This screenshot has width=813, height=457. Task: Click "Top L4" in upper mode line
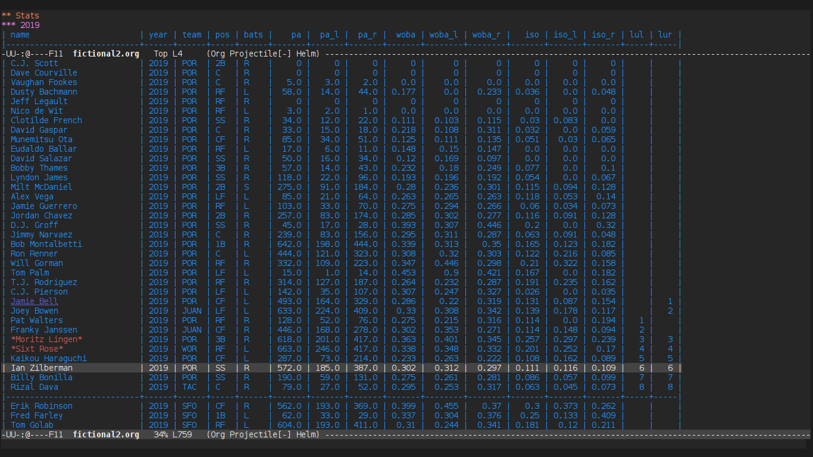coord(168,54)
